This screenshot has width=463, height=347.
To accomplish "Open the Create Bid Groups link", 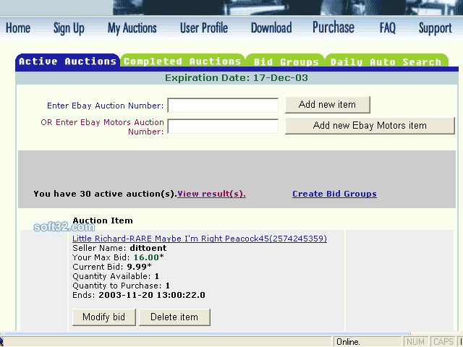I will [x=334, y=194].
